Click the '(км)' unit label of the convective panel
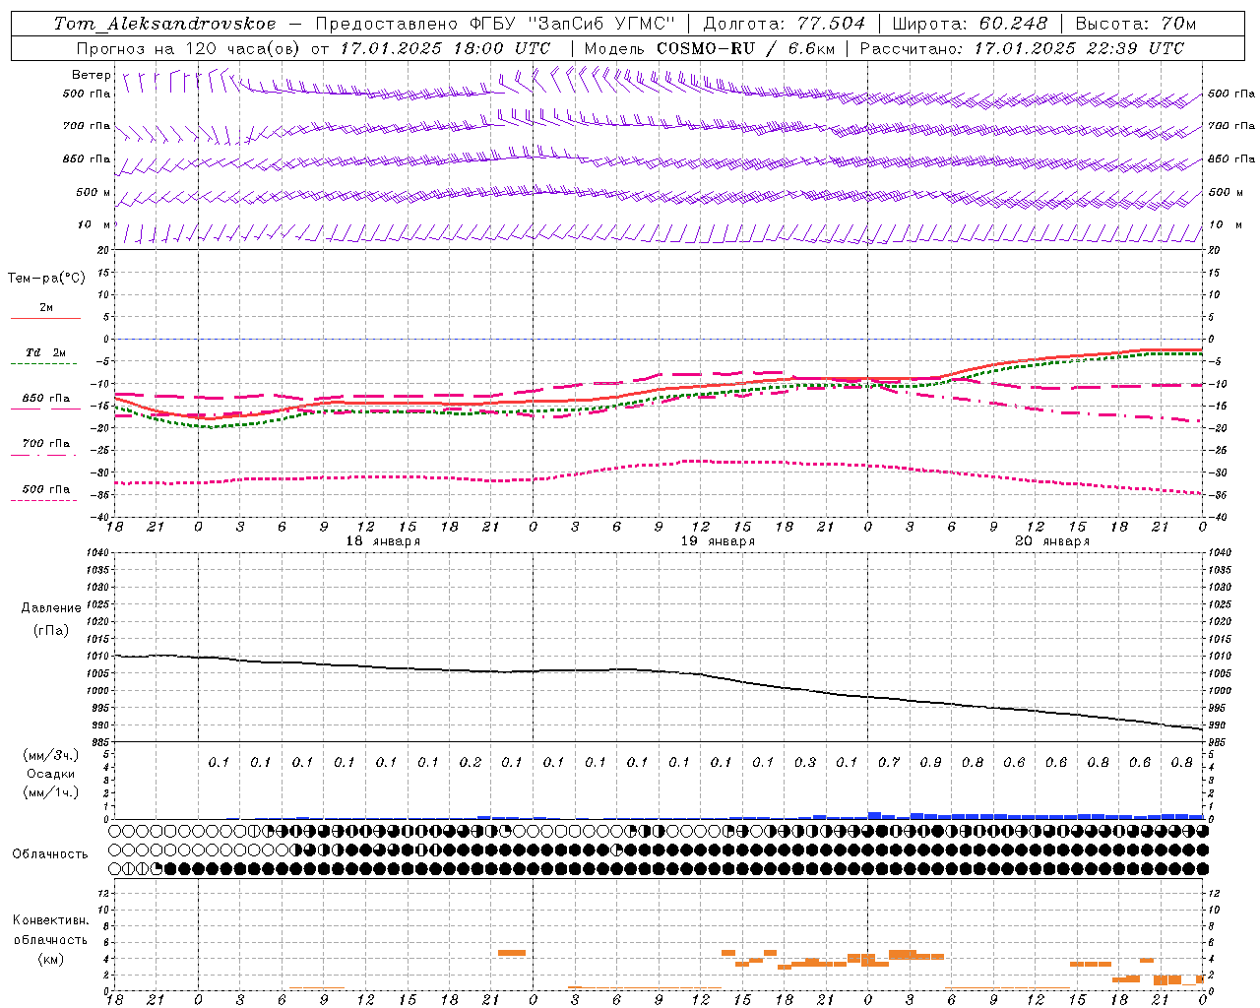1260x1008 pixels. (50, 959)
